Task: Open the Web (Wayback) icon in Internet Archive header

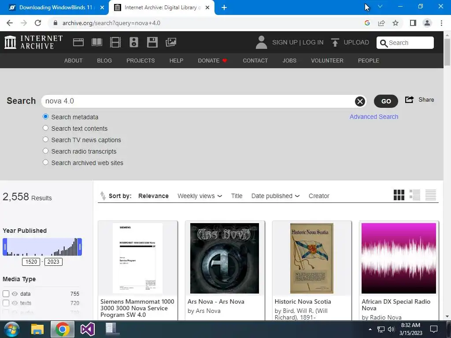Action: tap(78, 42)
